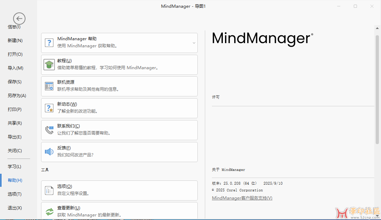Switch to the 导出(E) section
The image size is (381, 220).
[x=15, y=137]
